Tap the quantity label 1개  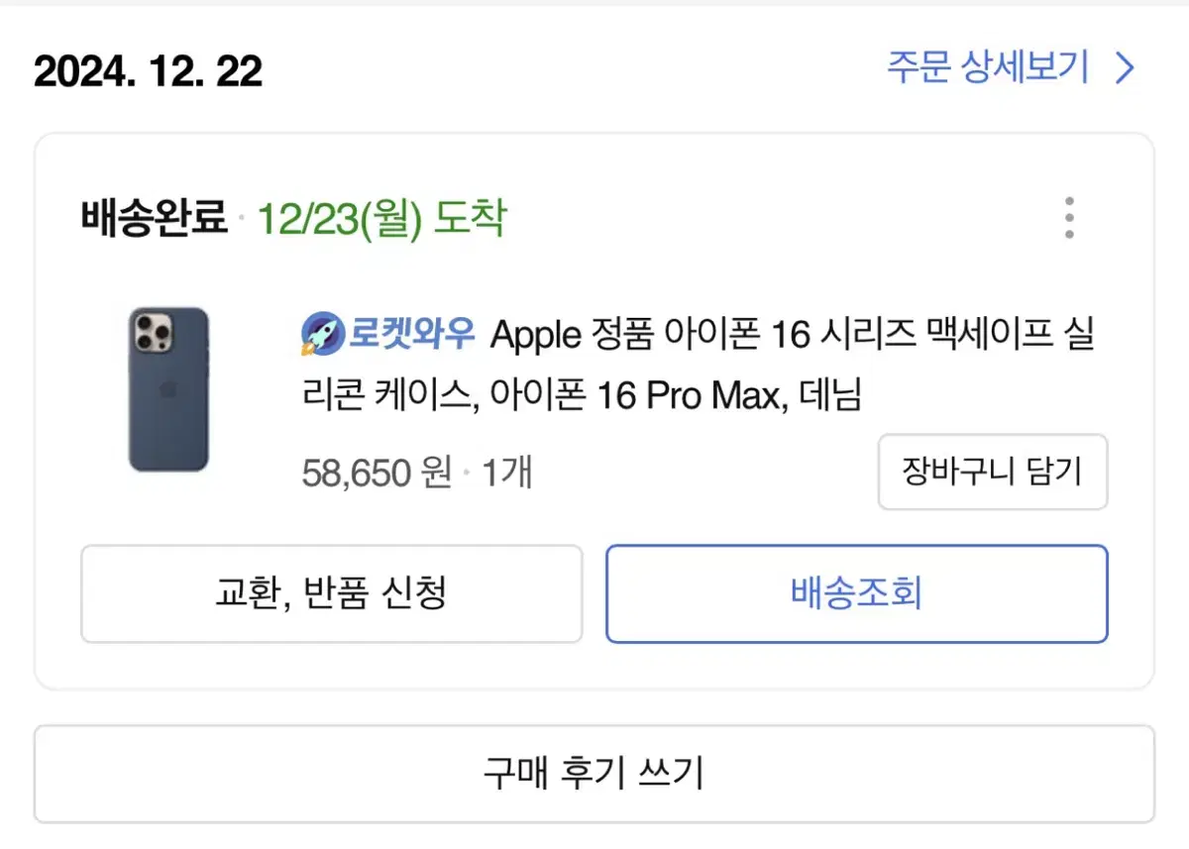[x=507, y=473]
